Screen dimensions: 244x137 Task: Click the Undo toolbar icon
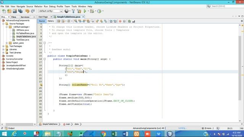(x=27, y=11)
